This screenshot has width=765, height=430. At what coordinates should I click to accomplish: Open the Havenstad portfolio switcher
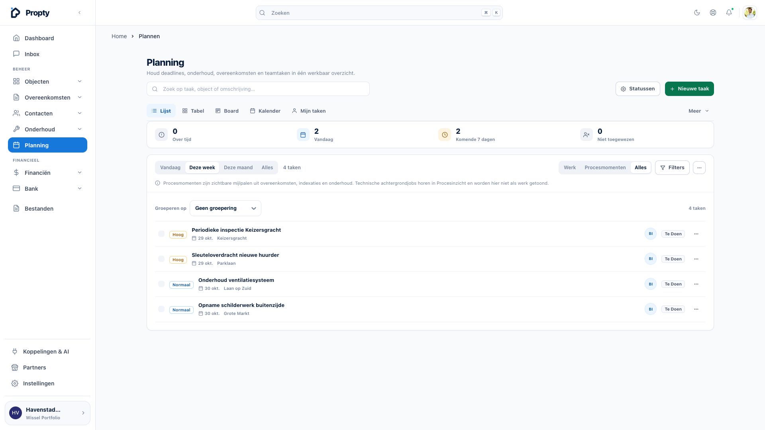pos(47,413)
